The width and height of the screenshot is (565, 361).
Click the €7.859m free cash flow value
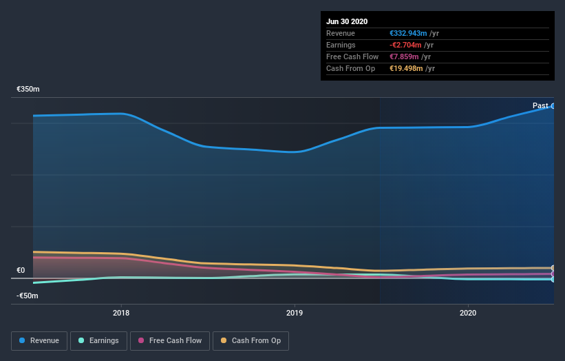click(x=404, y=56)
